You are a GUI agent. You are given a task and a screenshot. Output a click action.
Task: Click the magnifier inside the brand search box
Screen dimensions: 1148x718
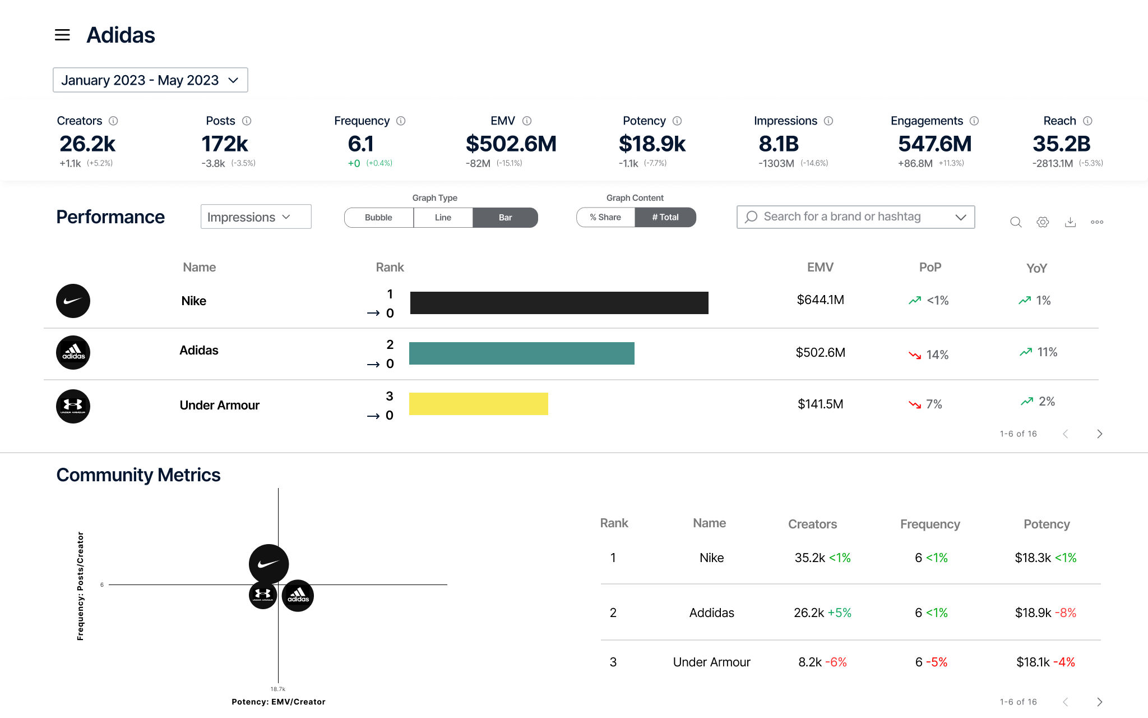point(751,217)
